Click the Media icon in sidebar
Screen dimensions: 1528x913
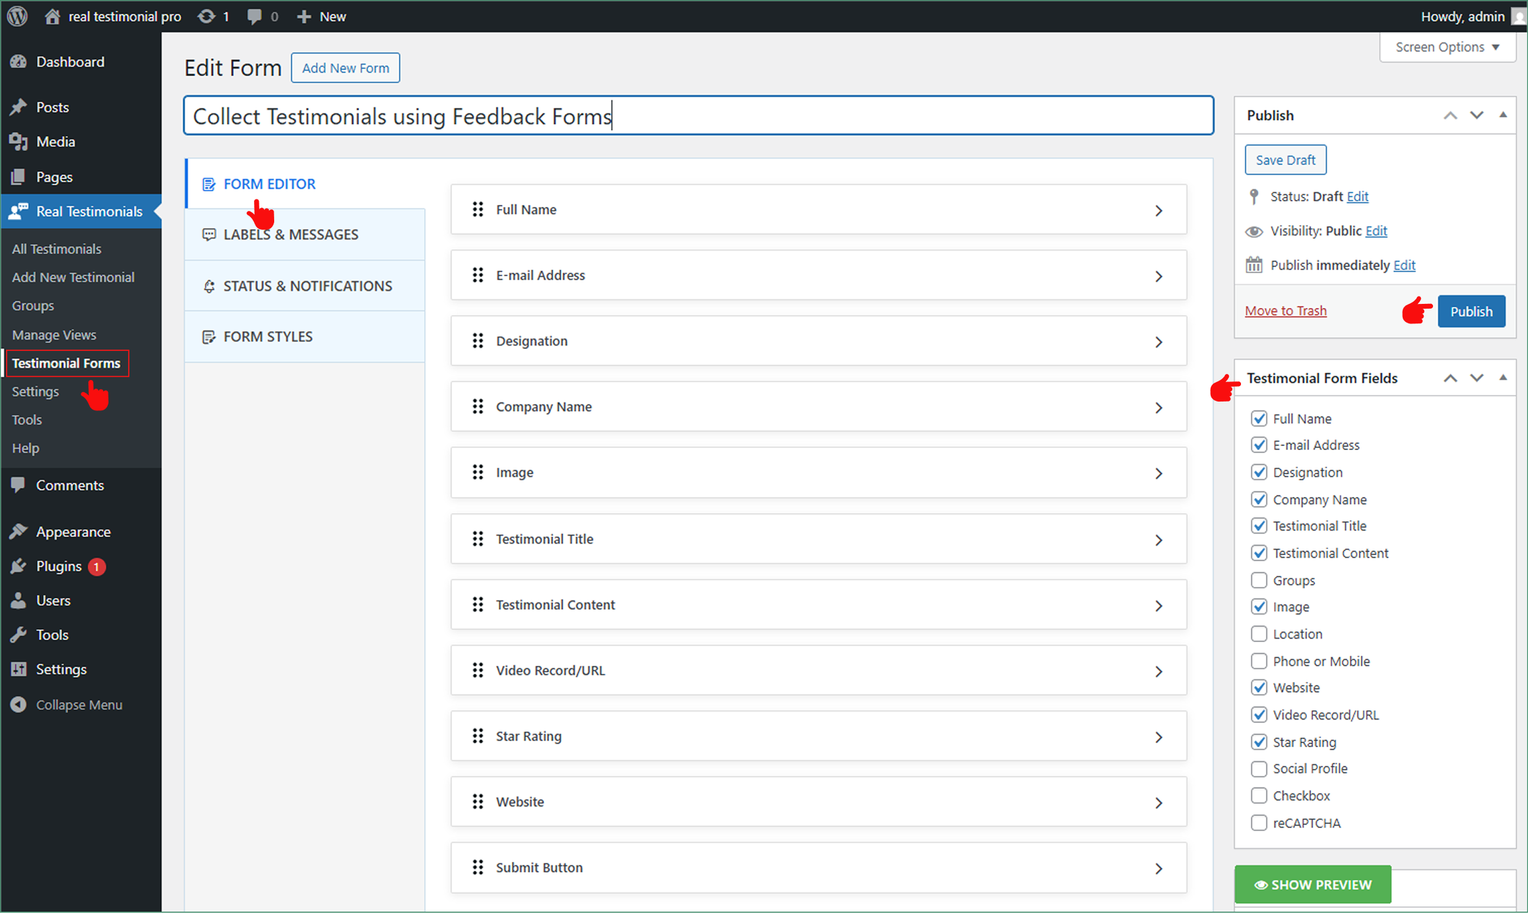[18, 141]
